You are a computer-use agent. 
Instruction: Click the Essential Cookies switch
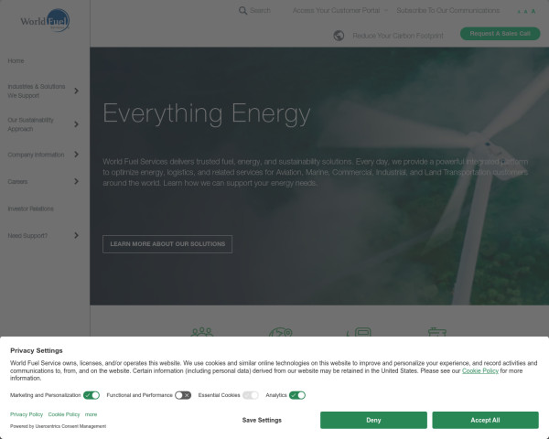(251, 395)
